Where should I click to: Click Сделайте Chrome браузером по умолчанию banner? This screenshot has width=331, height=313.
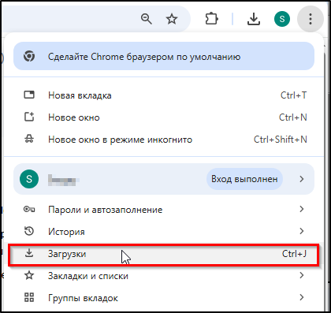164,56
